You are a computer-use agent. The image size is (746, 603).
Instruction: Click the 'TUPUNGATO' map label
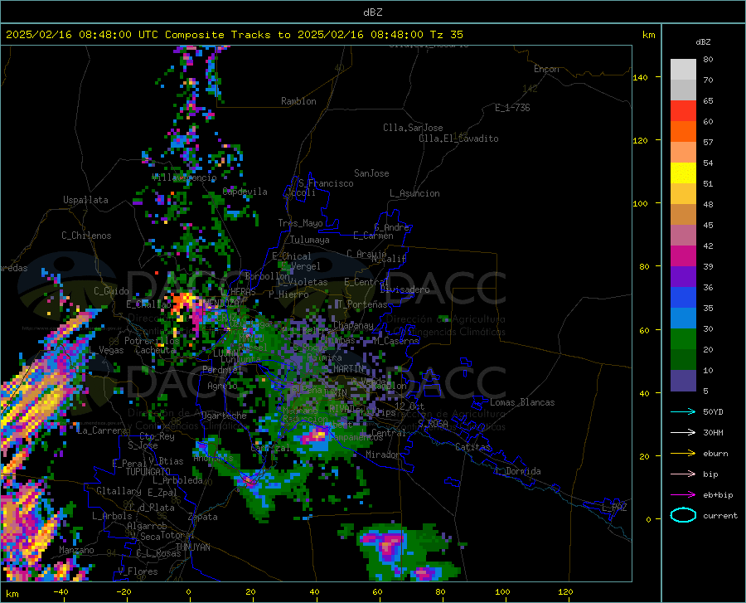pos(148,472)
